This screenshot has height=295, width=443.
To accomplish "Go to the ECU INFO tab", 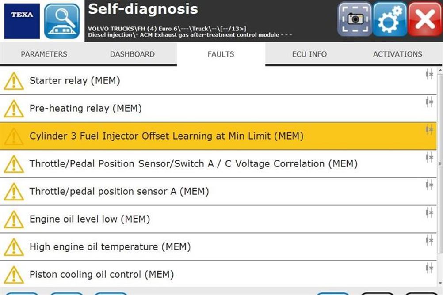I will (309, 54).
